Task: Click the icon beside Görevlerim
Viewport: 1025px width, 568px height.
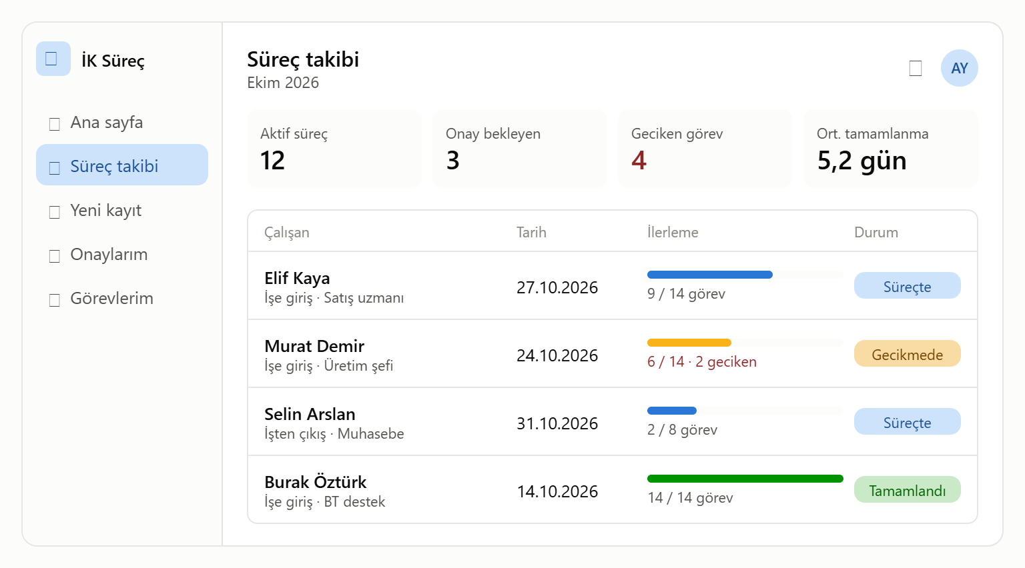Action: point(55,300)
